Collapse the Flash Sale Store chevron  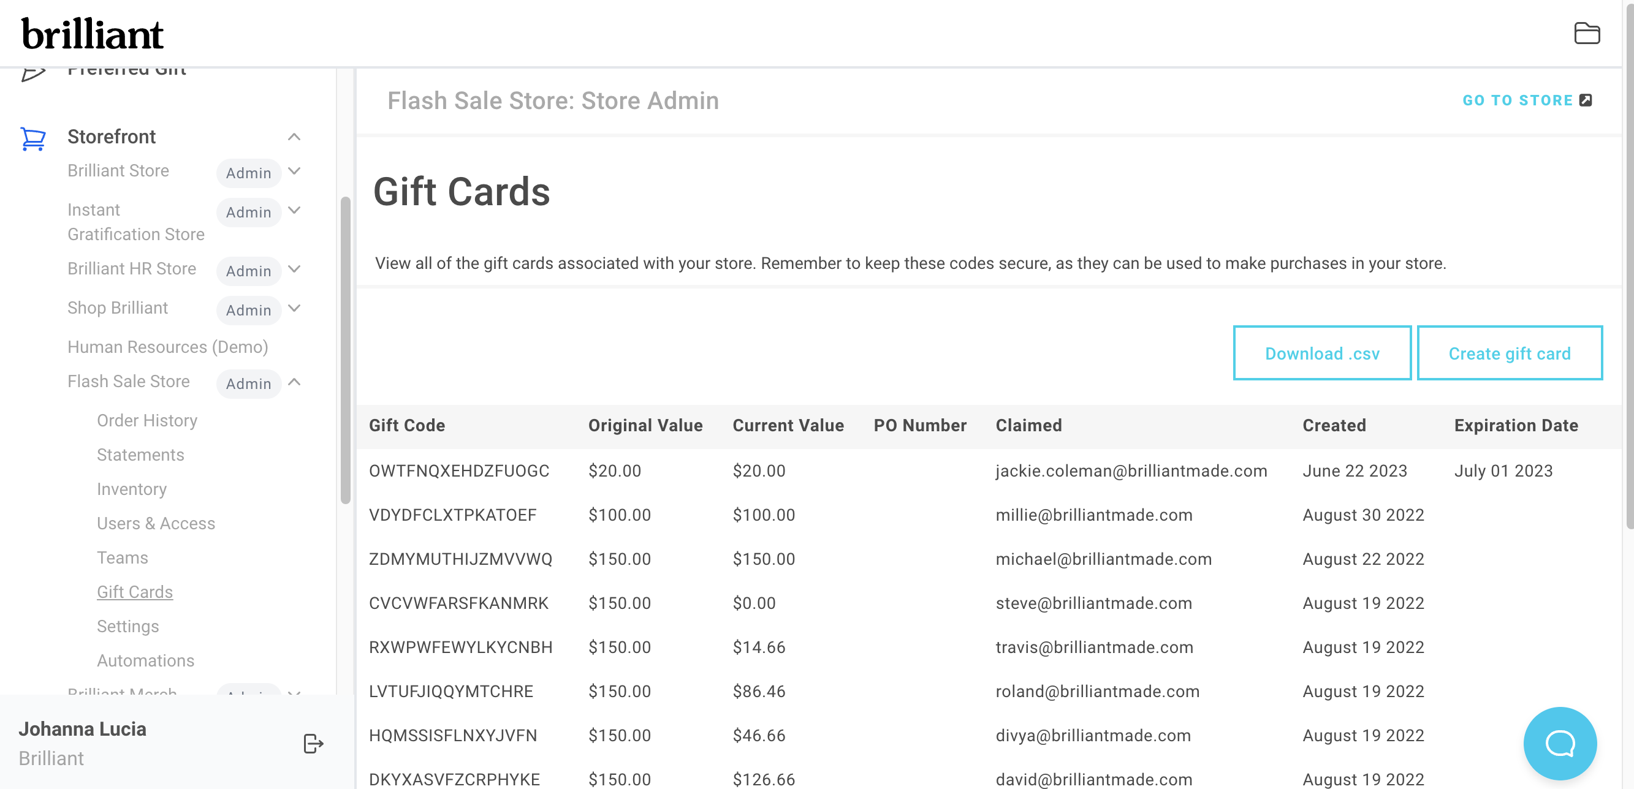tap(294, 382)
